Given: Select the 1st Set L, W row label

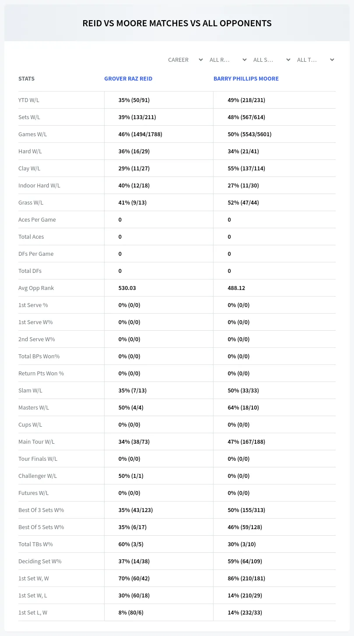Looking at the screenshot, I should 33,612.
